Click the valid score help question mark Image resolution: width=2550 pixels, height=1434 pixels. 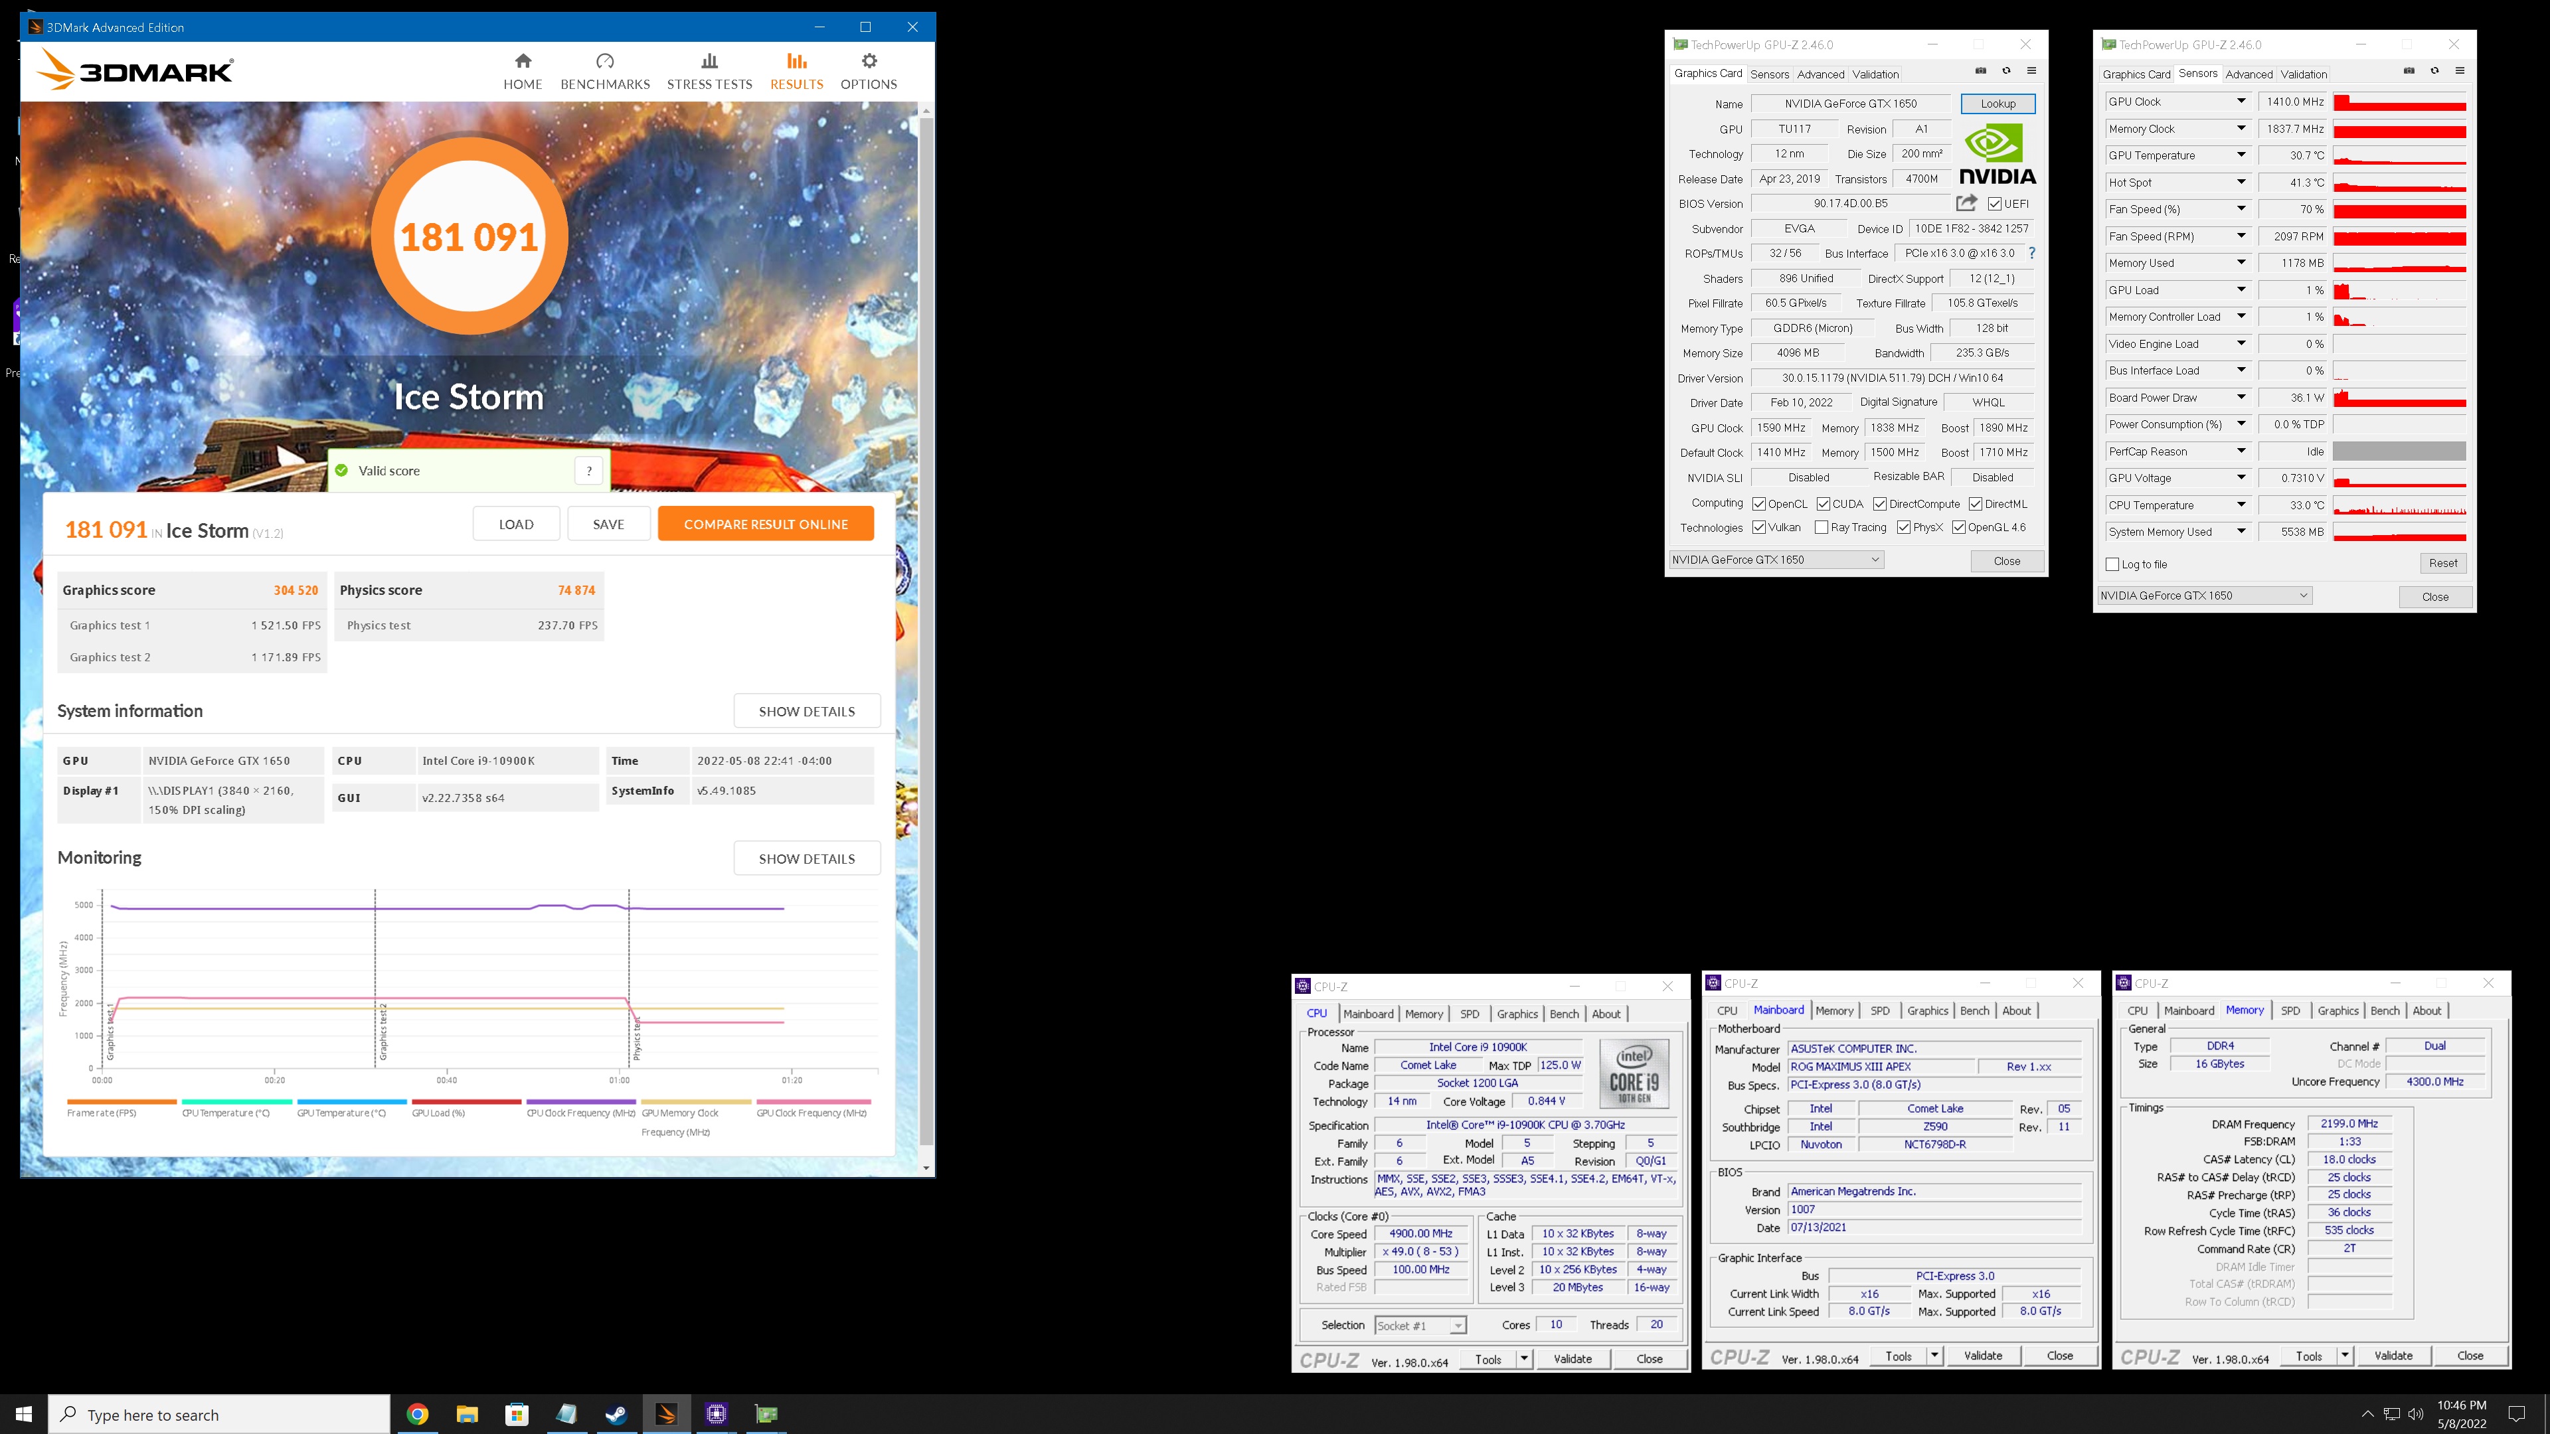(589, 471)
